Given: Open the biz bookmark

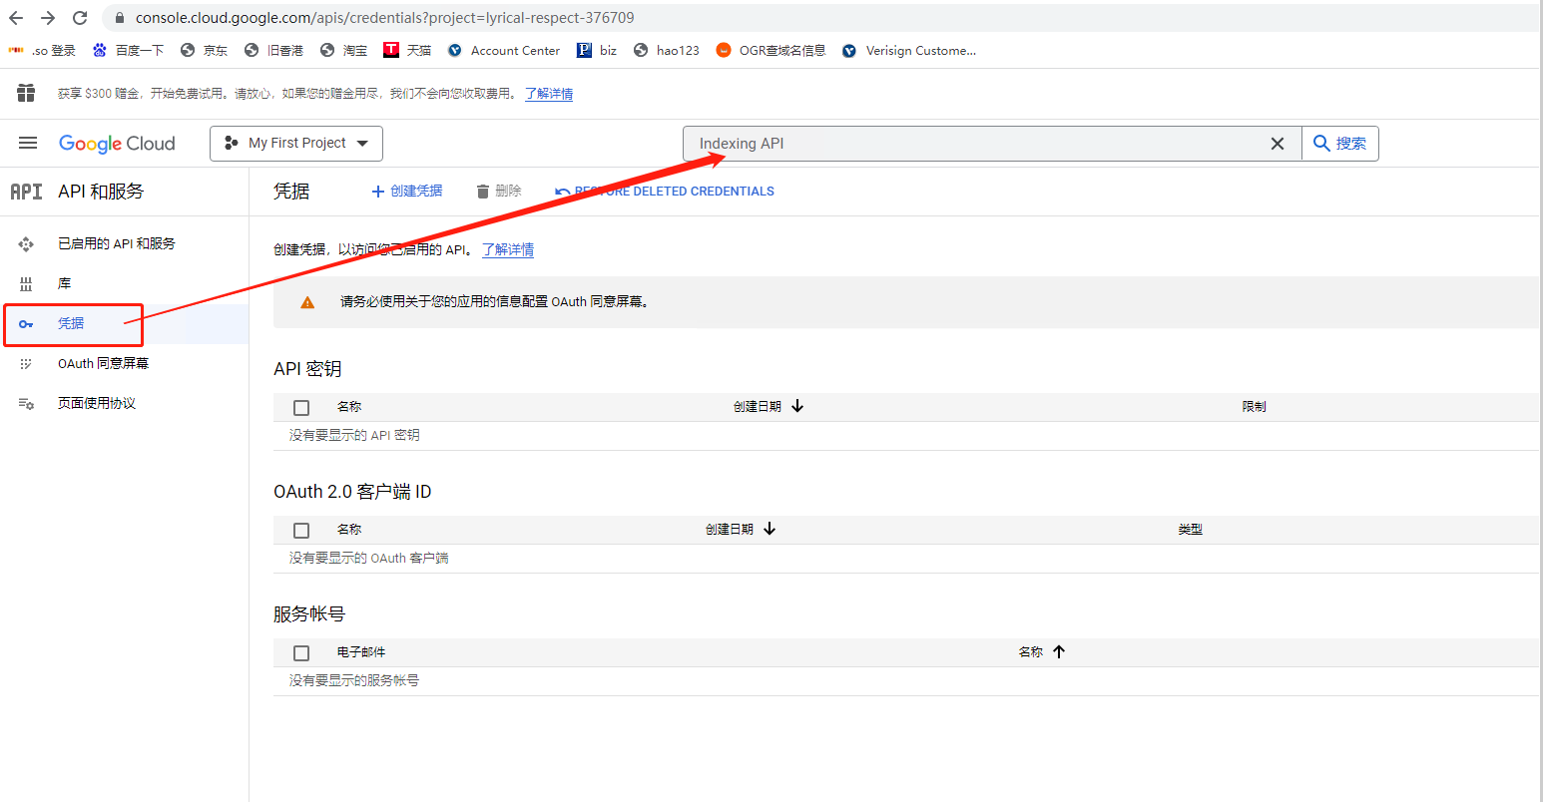Looking at the screenshot, I should (x=597, y=50).
